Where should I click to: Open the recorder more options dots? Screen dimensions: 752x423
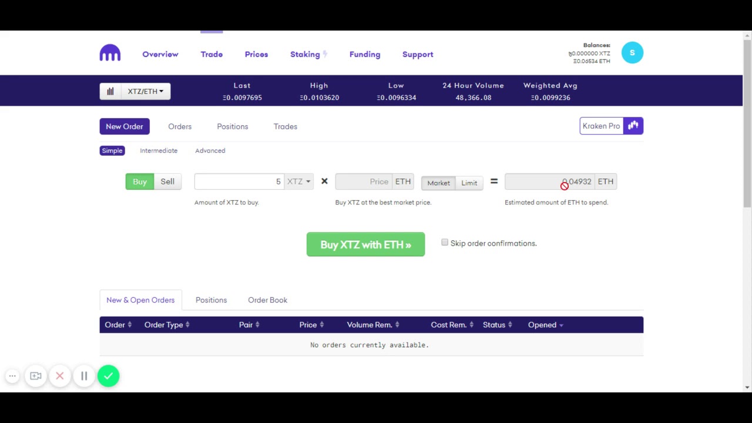tap(12, 376)
